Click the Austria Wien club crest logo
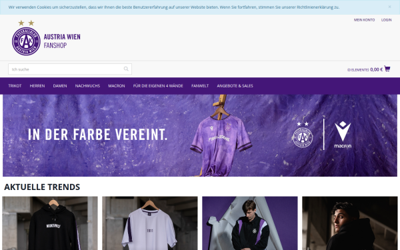The width and height of the screenshot is (400, 250). point(26,38)
